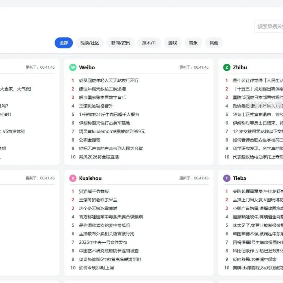Image resolution: width=283 pixels, height=283 pixels.
Task: Open the Zhihu card title
Action: click(x=240, y=67)
